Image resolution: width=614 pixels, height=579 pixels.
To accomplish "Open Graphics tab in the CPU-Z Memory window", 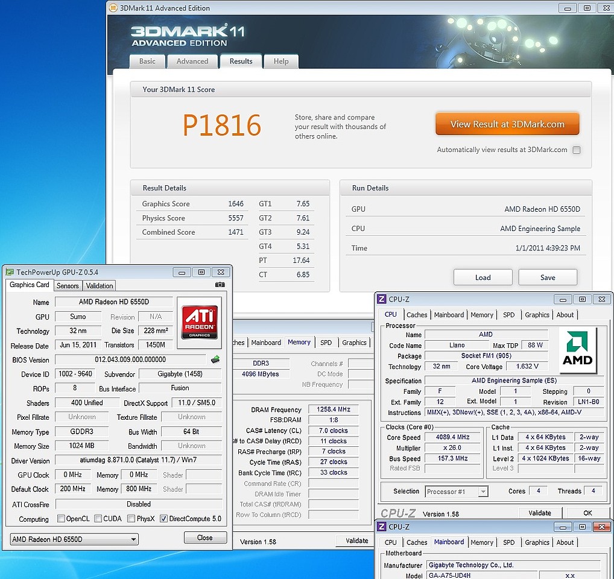I will (x=355, y=343).
